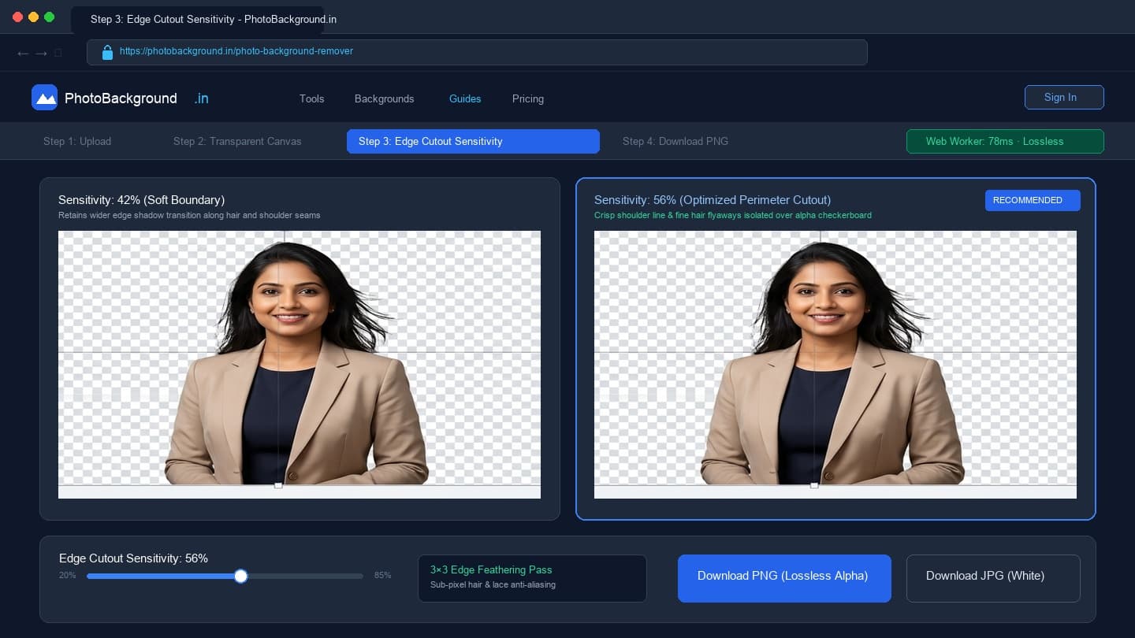Click the RECOMMENDED badge
This screenshot has width=1135, height=638.
click(x=1033, y=200)
